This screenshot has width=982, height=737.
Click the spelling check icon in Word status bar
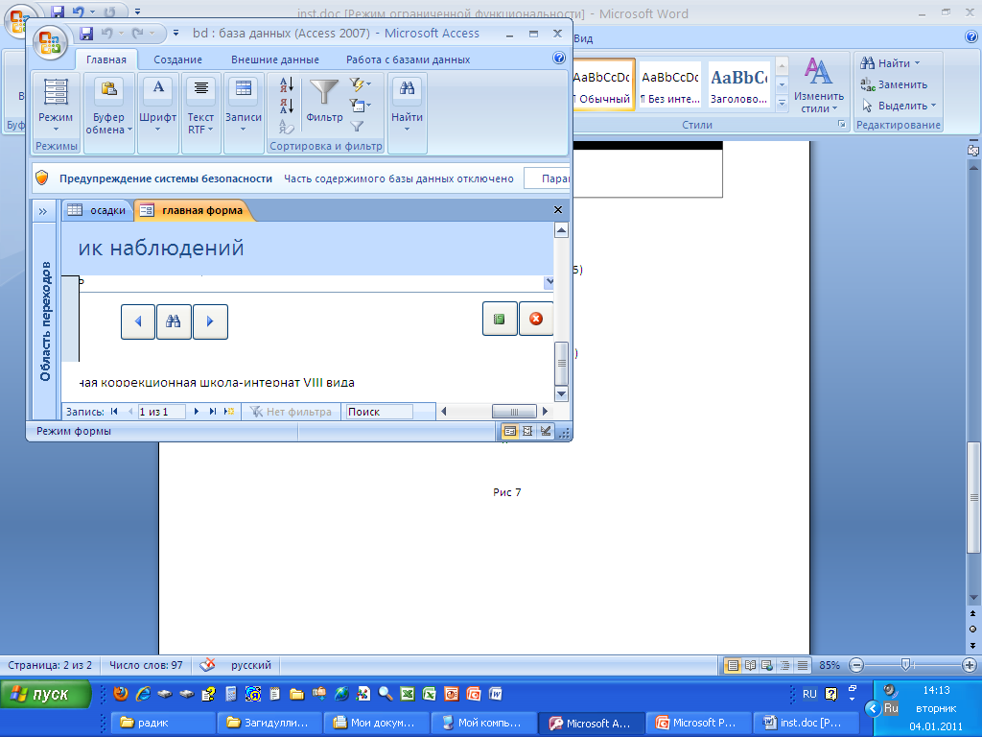click(x=207, y=665)
